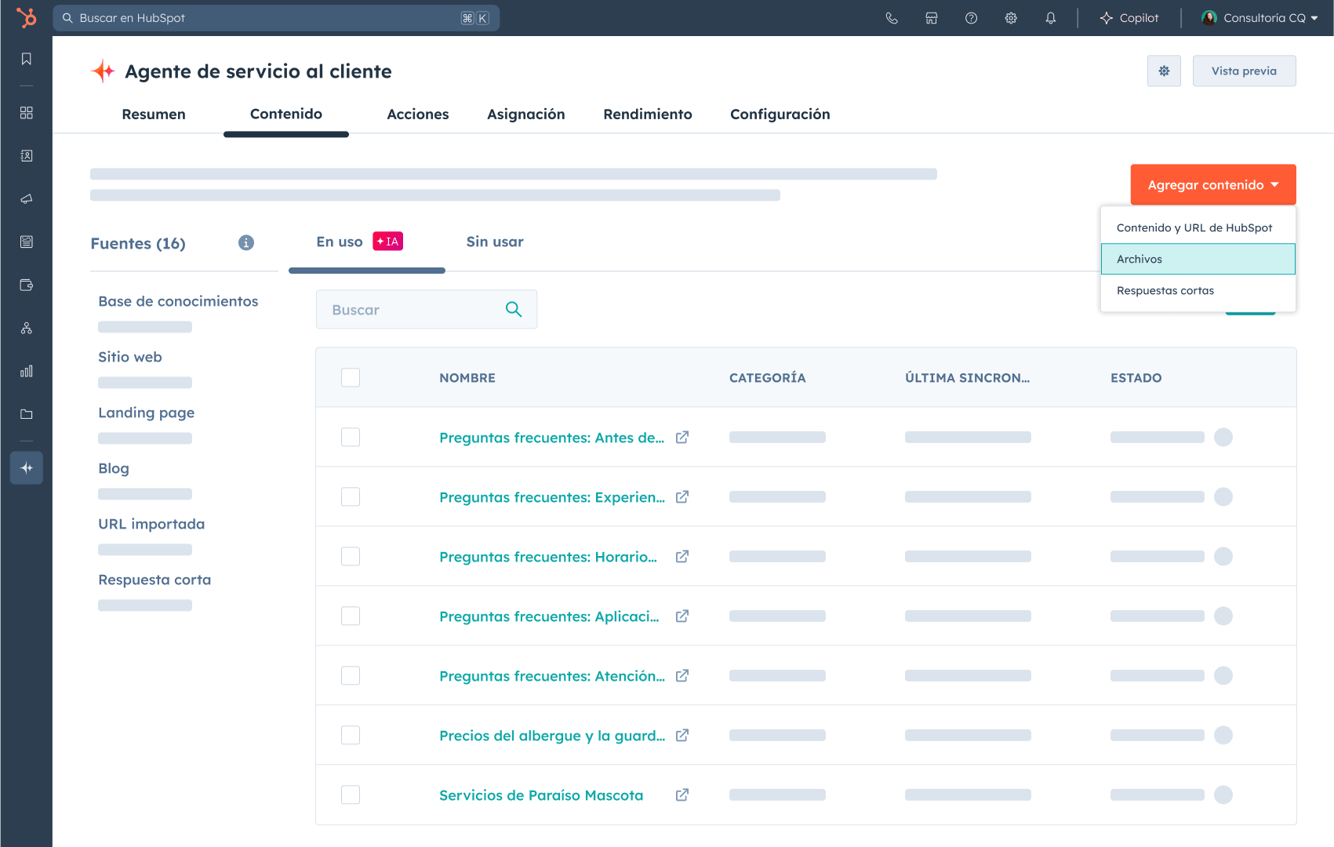Image resolution: width=1334 pixels, height=847 pixels.
Task: Select Archivos from the dropdown menu
Action: point(1198,259)
